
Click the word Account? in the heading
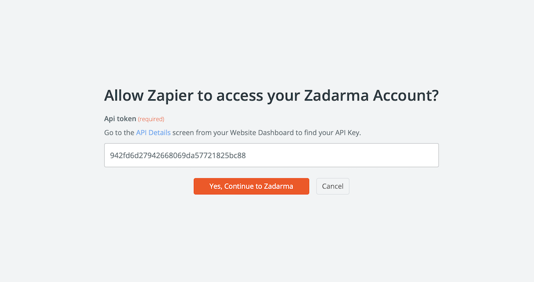coord(406,96)
